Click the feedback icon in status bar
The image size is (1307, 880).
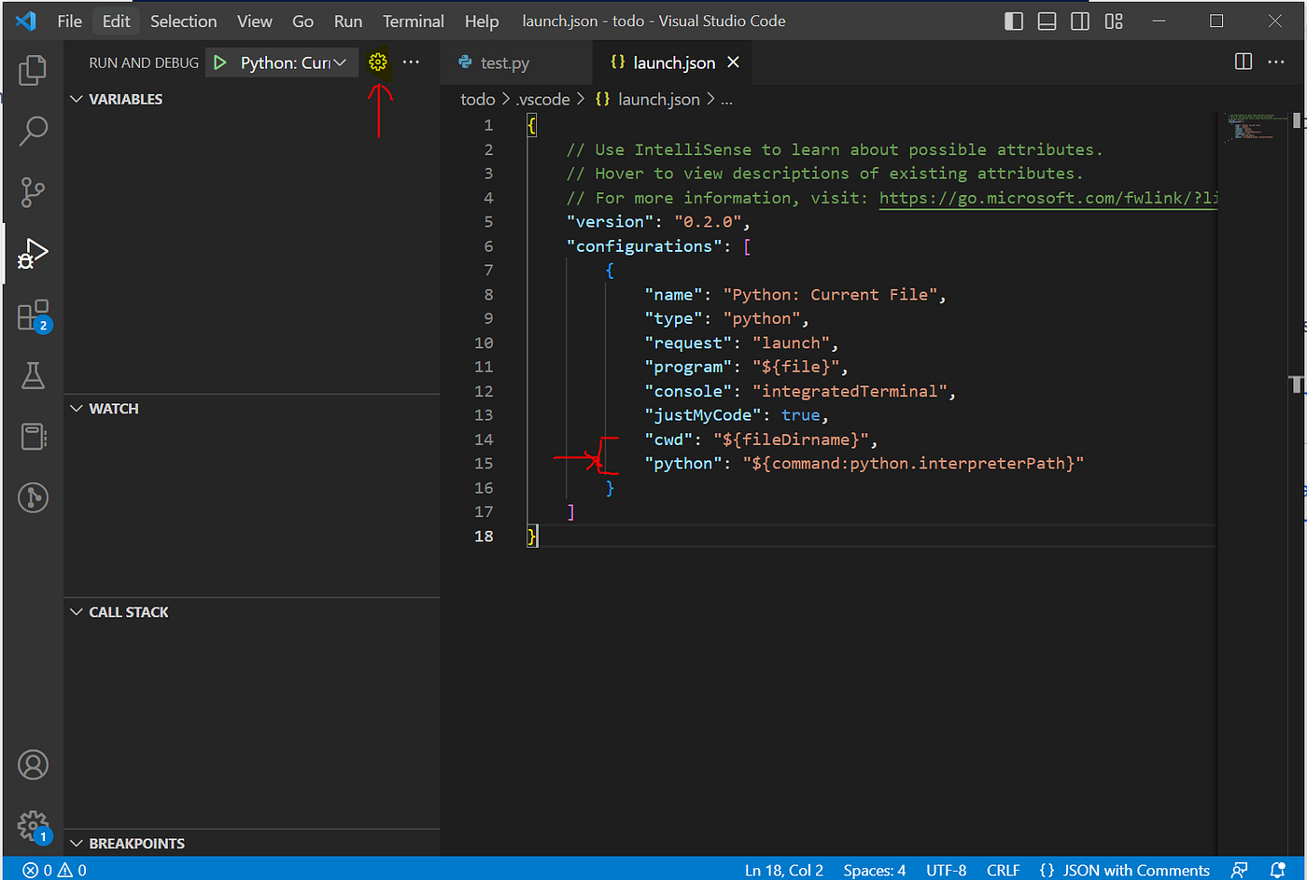(1239, 870)
